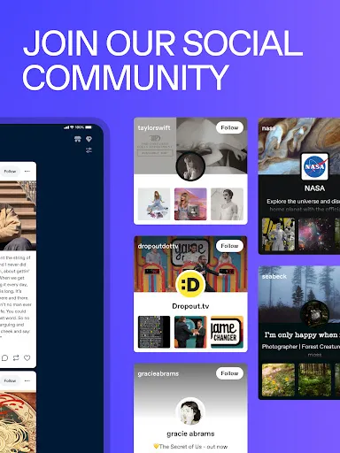This screenshot has width=340, height=453.
Task: Open seabeck's green forest thumbnail
Action: [x=314, y=380]
